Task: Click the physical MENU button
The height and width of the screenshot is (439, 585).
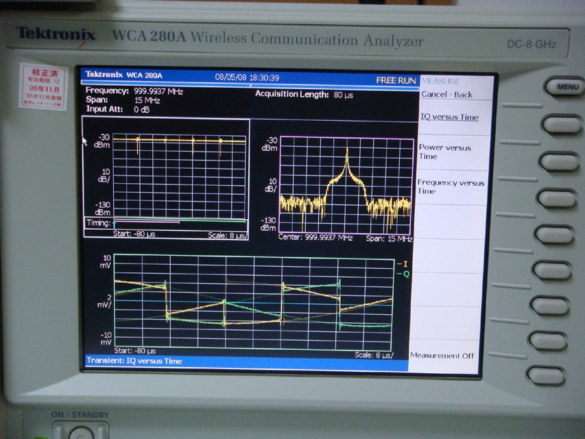Action: (x=566, y=87)
